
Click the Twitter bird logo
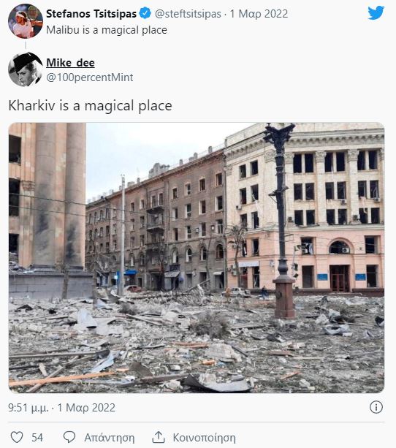[x=376, y=13]
